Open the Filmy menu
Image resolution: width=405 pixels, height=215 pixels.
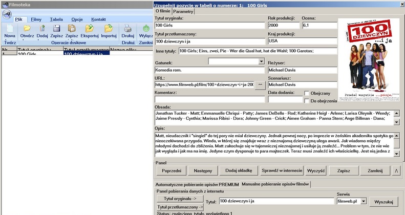click(36, 19)
